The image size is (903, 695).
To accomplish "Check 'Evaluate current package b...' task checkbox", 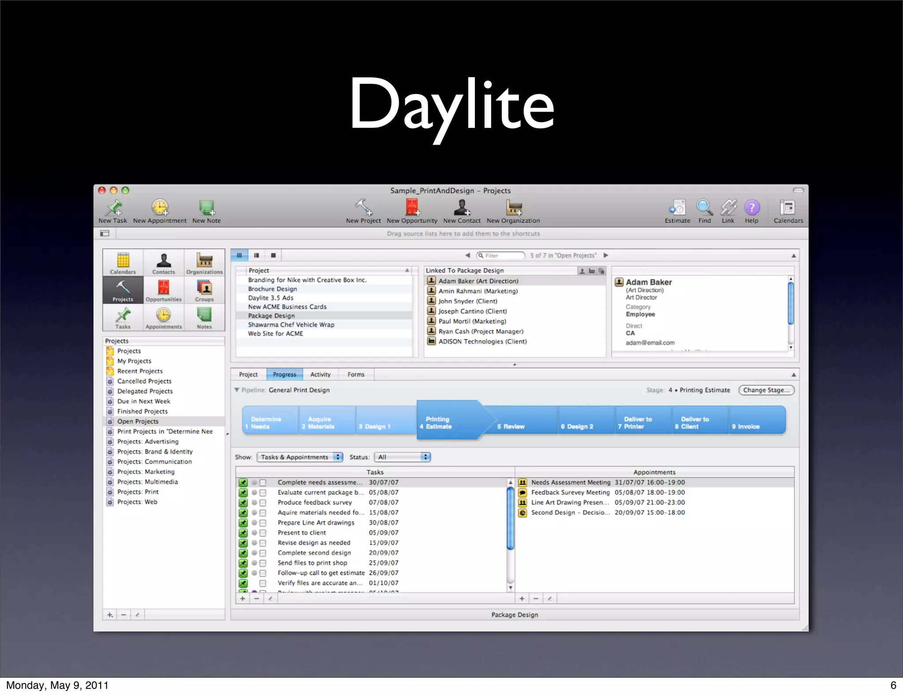I will [263, 493].
